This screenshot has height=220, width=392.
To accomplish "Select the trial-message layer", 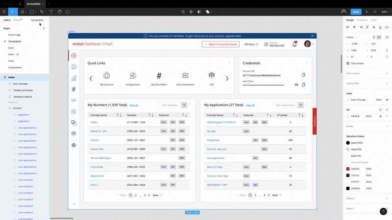I will [20, 84].
